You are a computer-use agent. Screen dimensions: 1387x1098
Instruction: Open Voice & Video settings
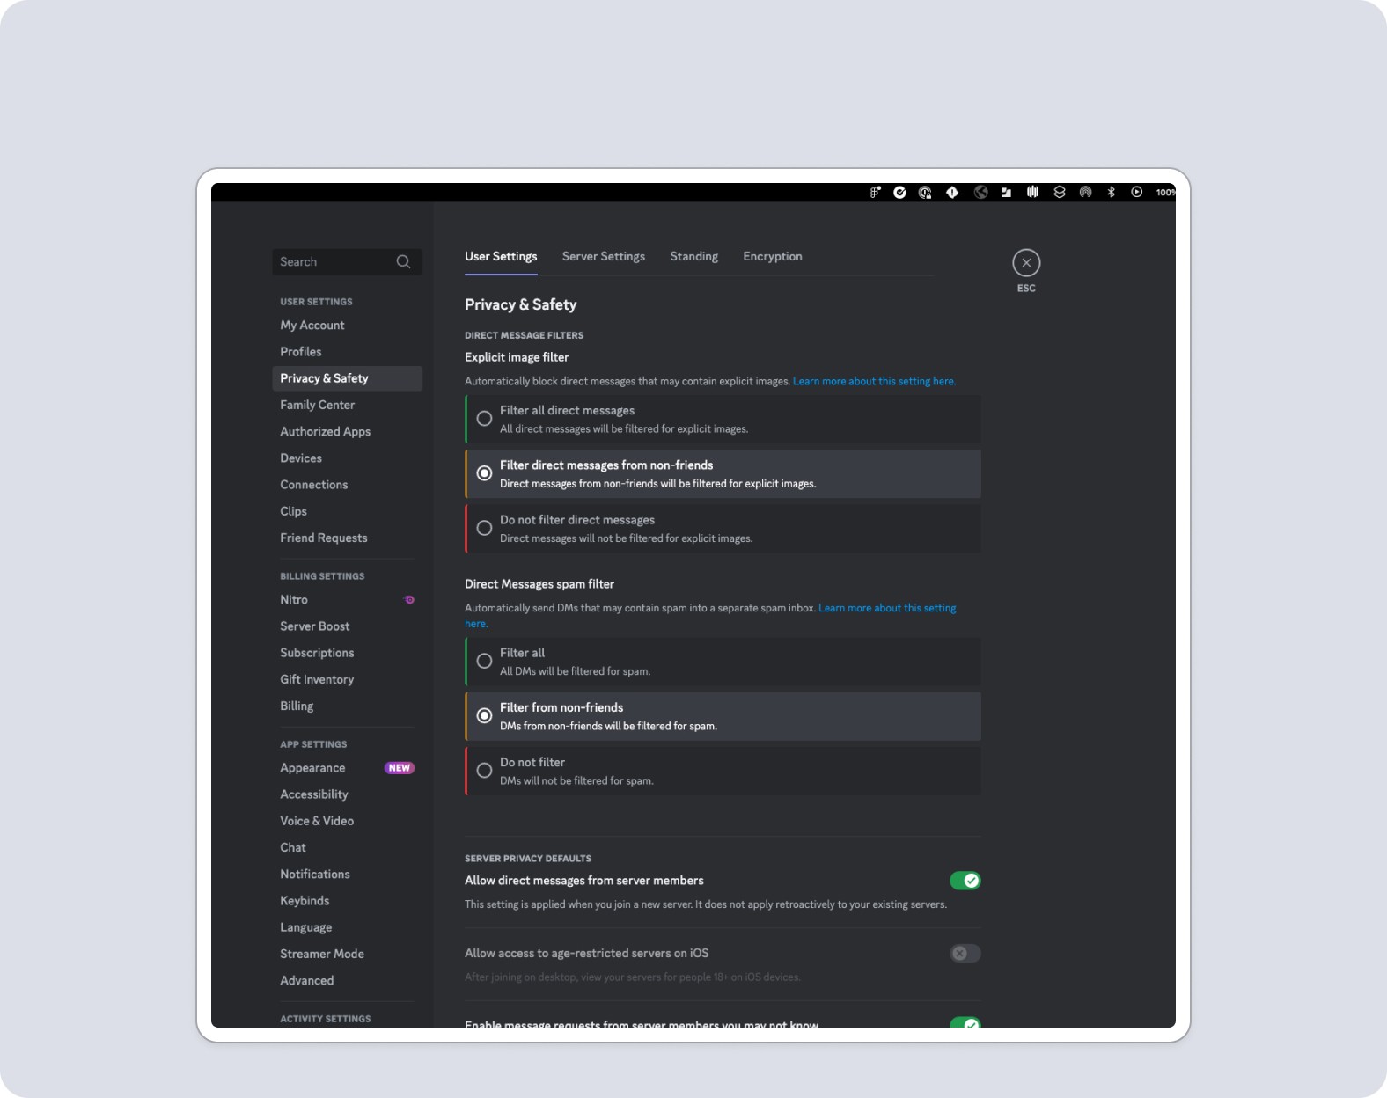pos(347,821)
